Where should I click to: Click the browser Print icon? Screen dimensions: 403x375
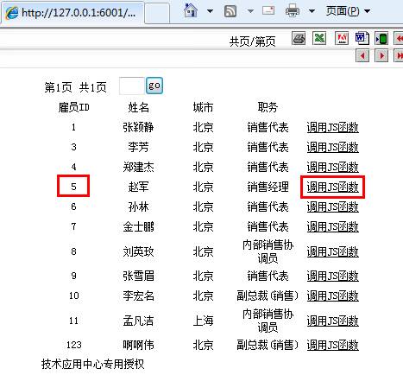[x=293, y=11]
